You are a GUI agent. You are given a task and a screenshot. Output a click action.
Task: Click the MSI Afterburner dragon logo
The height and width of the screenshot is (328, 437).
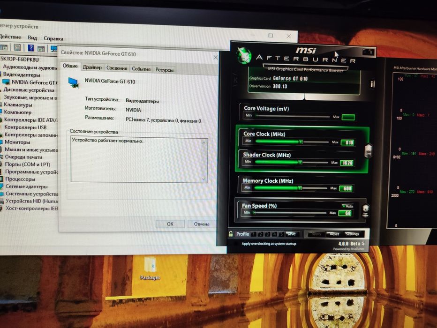coord(243,54)
